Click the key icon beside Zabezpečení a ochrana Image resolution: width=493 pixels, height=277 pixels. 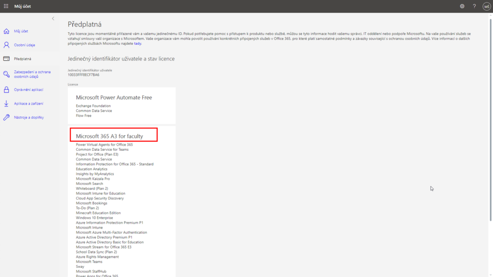(x=6, y=74)
